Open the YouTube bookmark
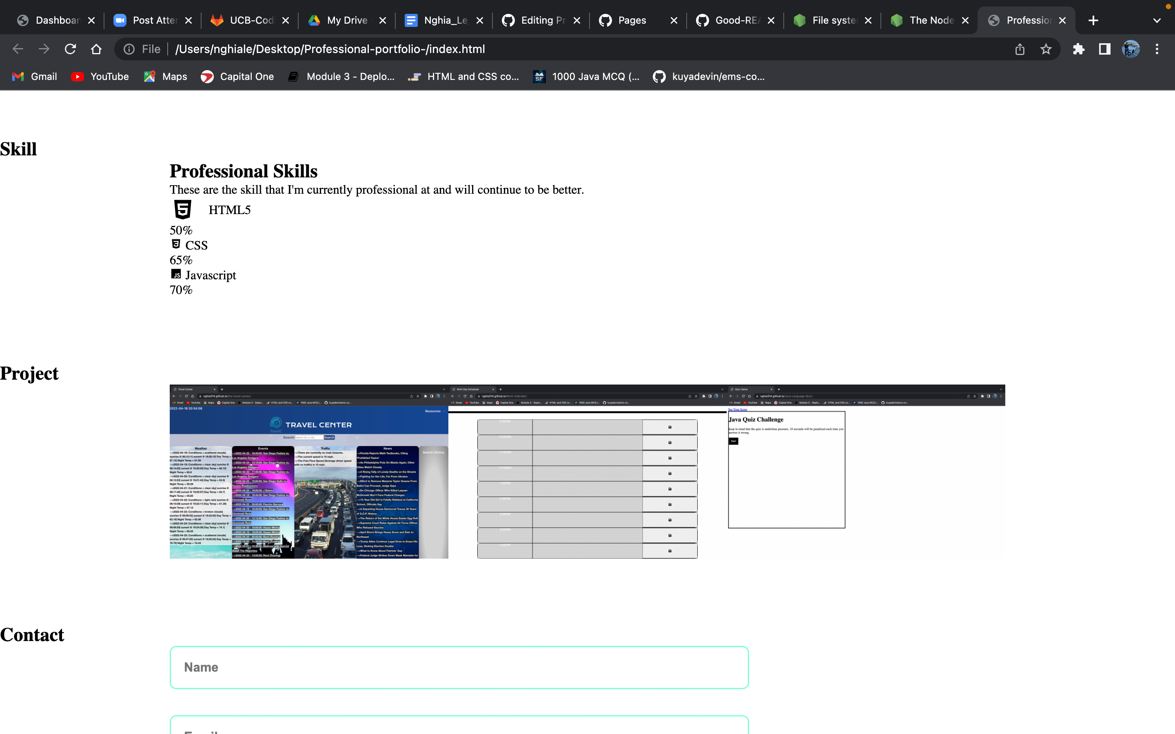The height and width of the screenshot is (734, 1175). point(100,77)
